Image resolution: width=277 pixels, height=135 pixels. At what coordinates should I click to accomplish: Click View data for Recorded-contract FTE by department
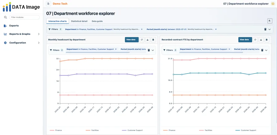pyautogui.click(x=245, y=40)
